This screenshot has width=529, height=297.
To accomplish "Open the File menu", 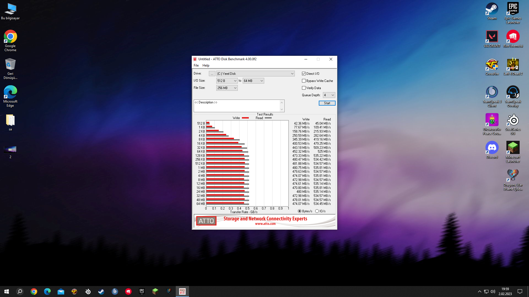I will click(x=196, y=65).
